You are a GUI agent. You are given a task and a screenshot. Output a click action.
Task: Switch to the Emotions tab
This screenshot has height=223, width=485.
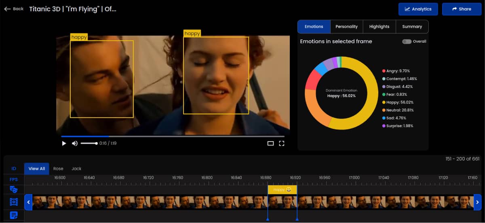314,27
